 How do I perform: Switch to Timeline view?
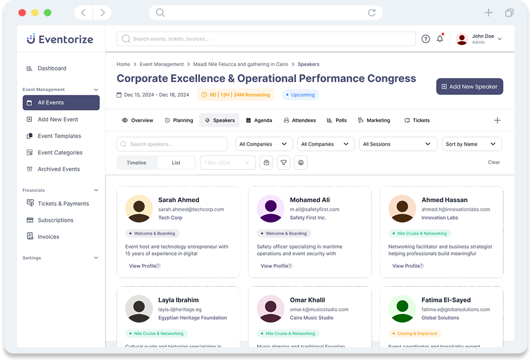tap(137, 163)
